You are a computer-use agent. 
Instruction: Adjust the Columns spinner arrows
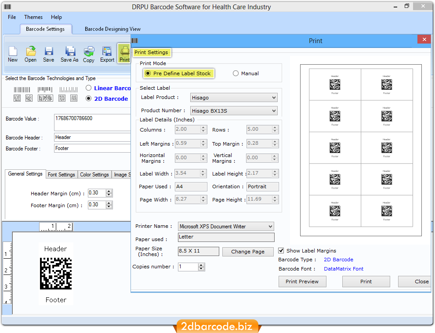203,129
